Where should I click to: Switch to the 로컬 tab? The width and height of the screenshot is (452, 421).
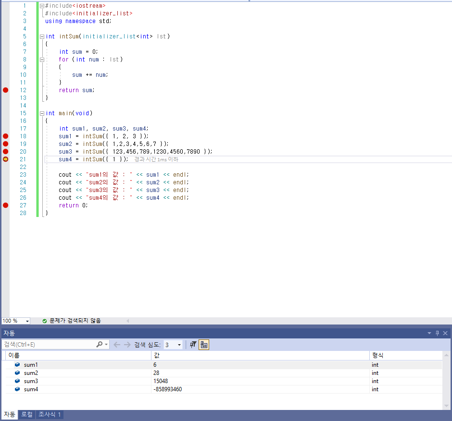point(27,414)
